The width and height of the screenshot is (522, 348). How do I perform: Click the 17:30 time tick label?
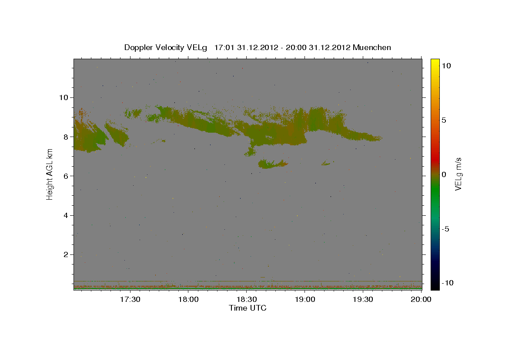(x=130, y=299)
